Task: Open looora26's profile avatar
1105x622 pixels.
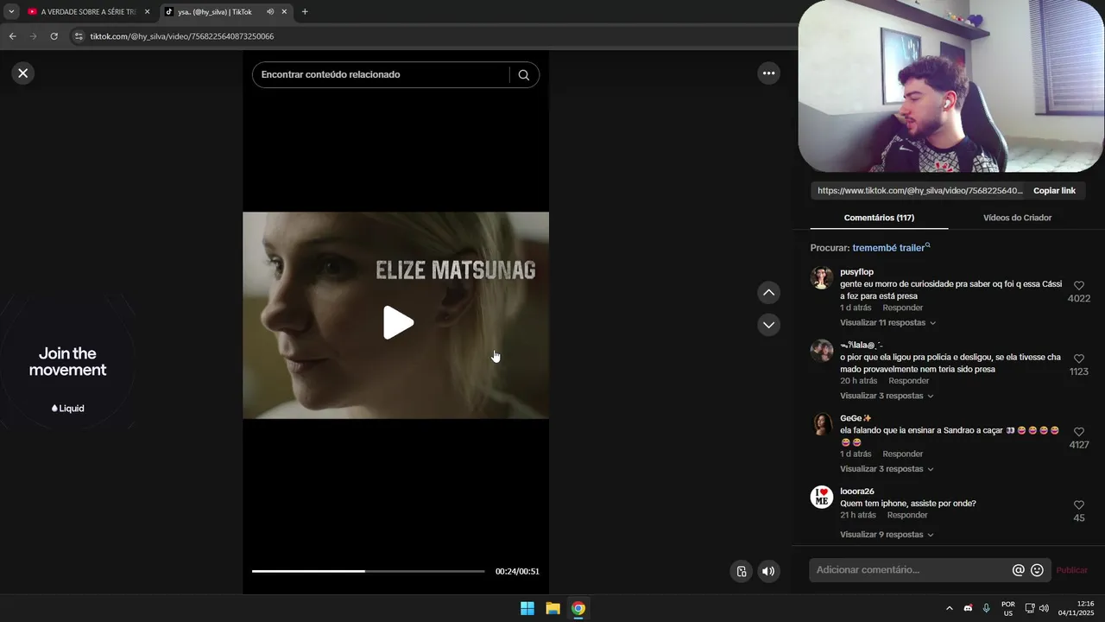Action: coord(822,497)
